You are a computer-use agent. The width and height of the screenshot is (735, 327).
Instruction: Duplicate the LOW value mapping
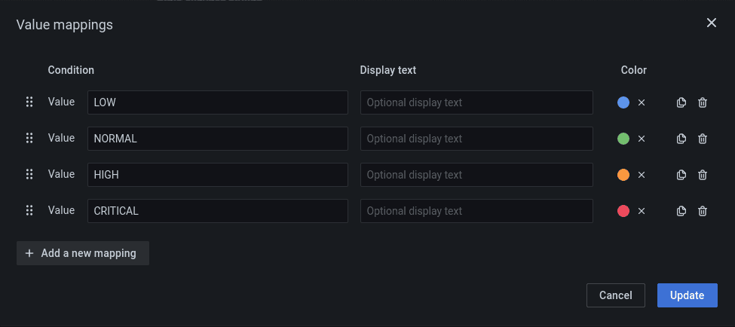pos(681,102)
